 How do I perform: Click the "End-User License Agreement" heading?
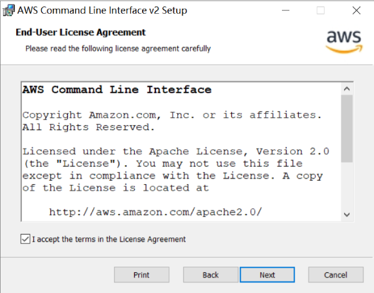[81, 32]
